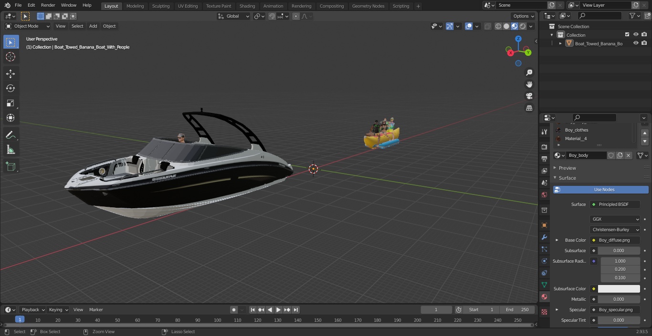Open the viewport shading options arrow
Viewport: 652px width, 336px height.
[x=531, y=26]
